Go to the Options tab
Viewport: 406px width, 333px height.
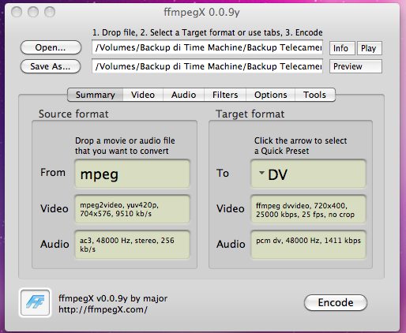coord(270,95)
